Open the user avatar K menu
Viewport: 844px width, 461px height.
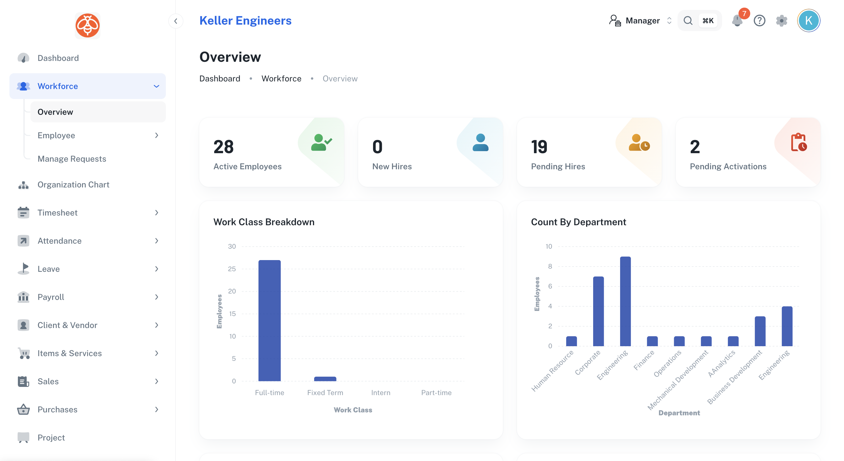[x=809, y=21]
